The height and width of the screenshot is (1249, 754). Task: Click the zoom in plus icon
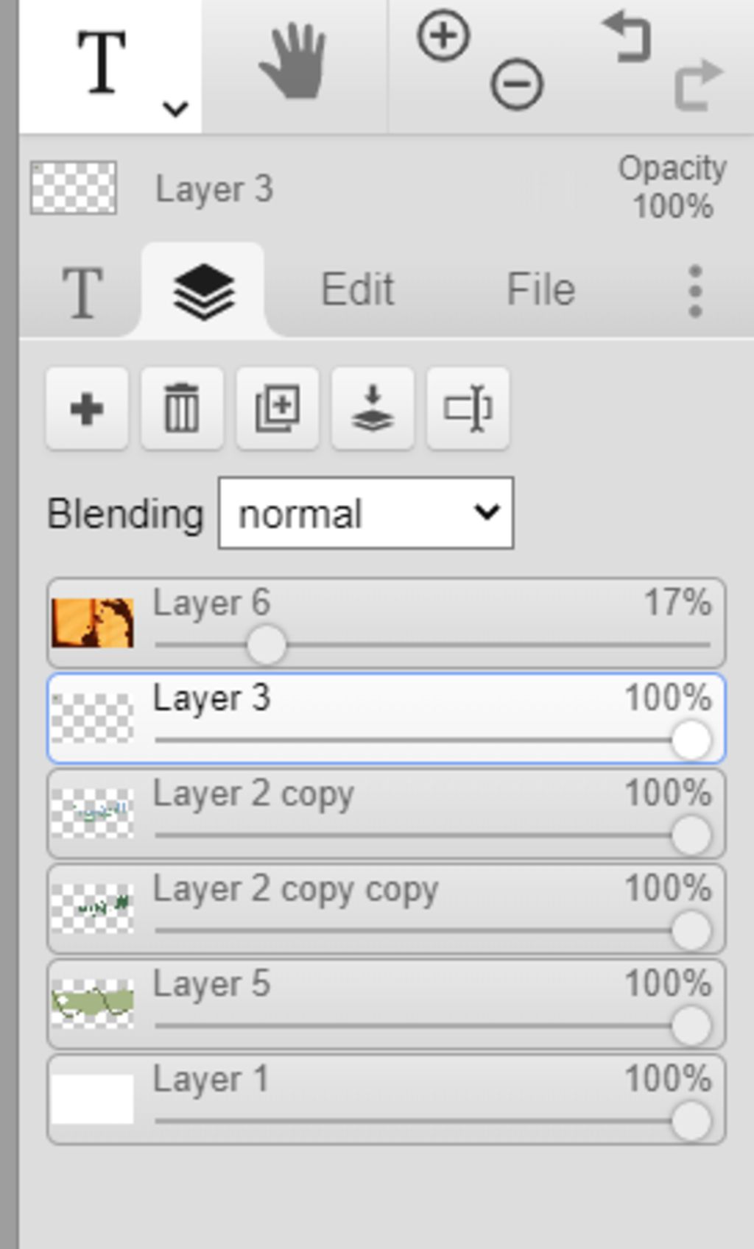pos(443,35)
